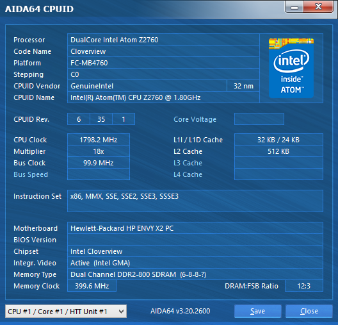Click the Memory Clock value 399.6 MHz
338x325 pixels.
92,286
